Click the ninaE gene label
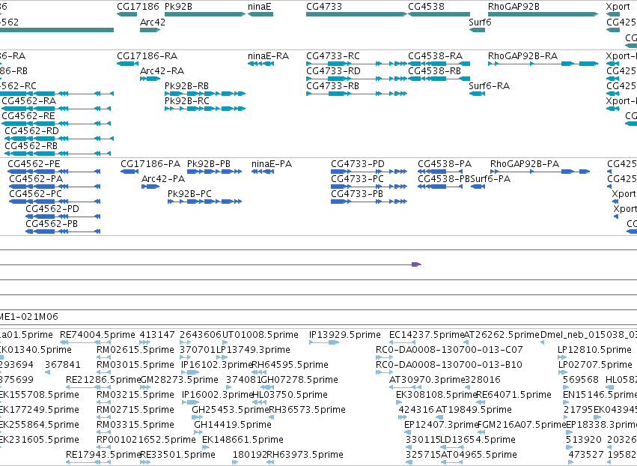Screen dimensions: 637x466 259,7
